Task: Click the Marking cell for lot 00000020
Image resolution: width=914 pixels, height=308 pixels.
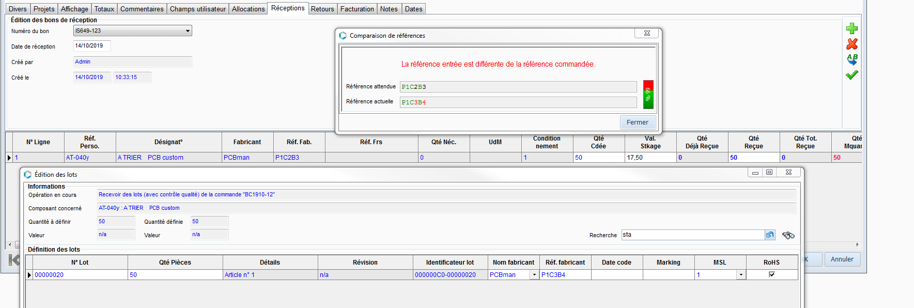Action: pos(669,275)
